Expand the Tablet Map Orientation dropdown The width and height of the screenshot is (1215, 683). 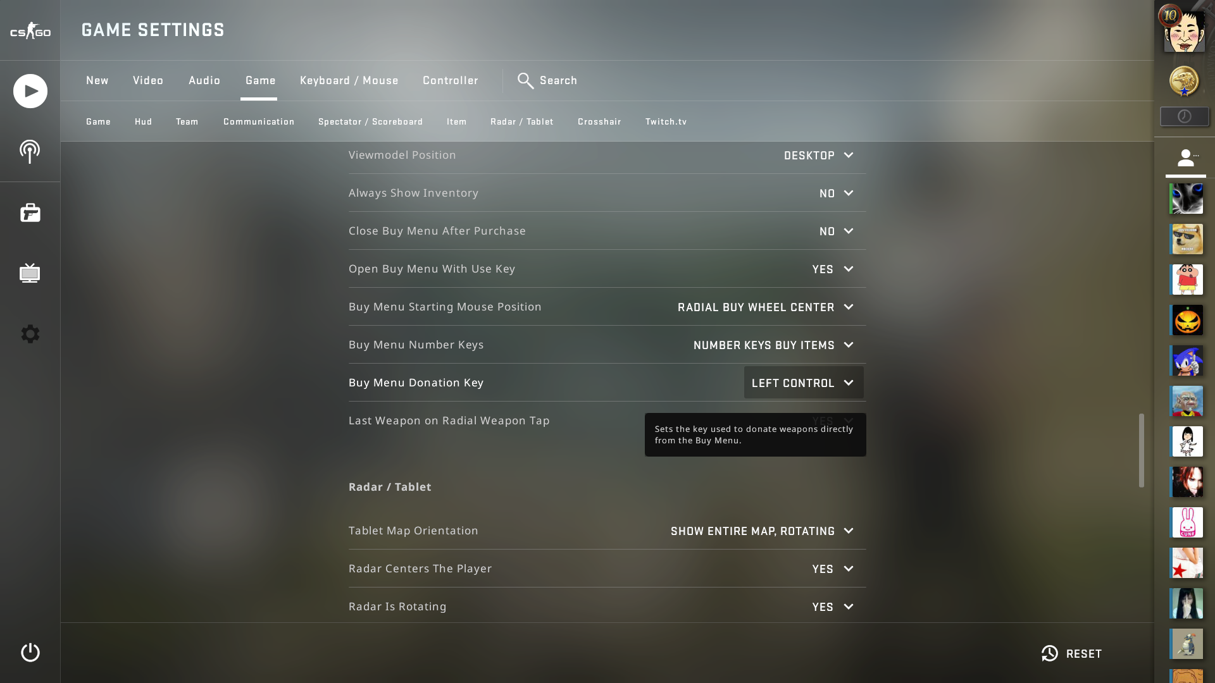coord(763,531)
